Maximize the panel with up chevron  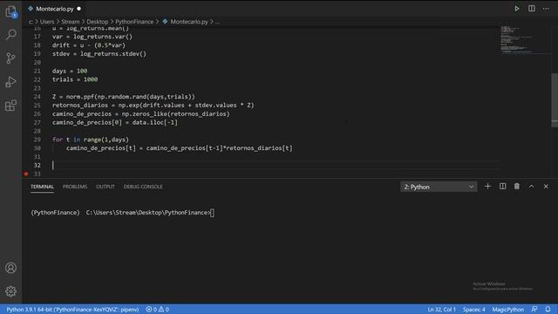pyautogui.click(x=531, y=186)
